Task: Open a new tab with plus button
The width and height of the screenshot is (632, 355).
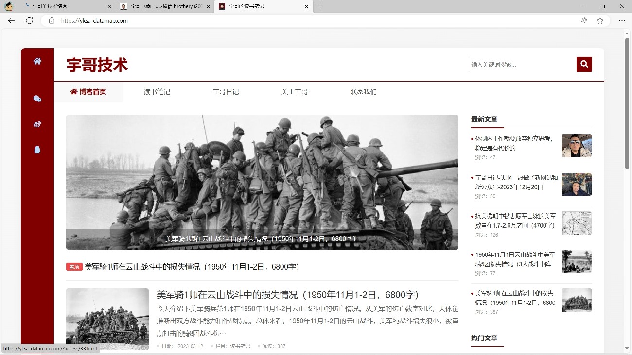Action: coord(320,6)
